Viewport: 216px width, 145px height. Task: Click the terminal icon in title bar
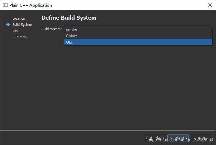(x=5, y=5)
